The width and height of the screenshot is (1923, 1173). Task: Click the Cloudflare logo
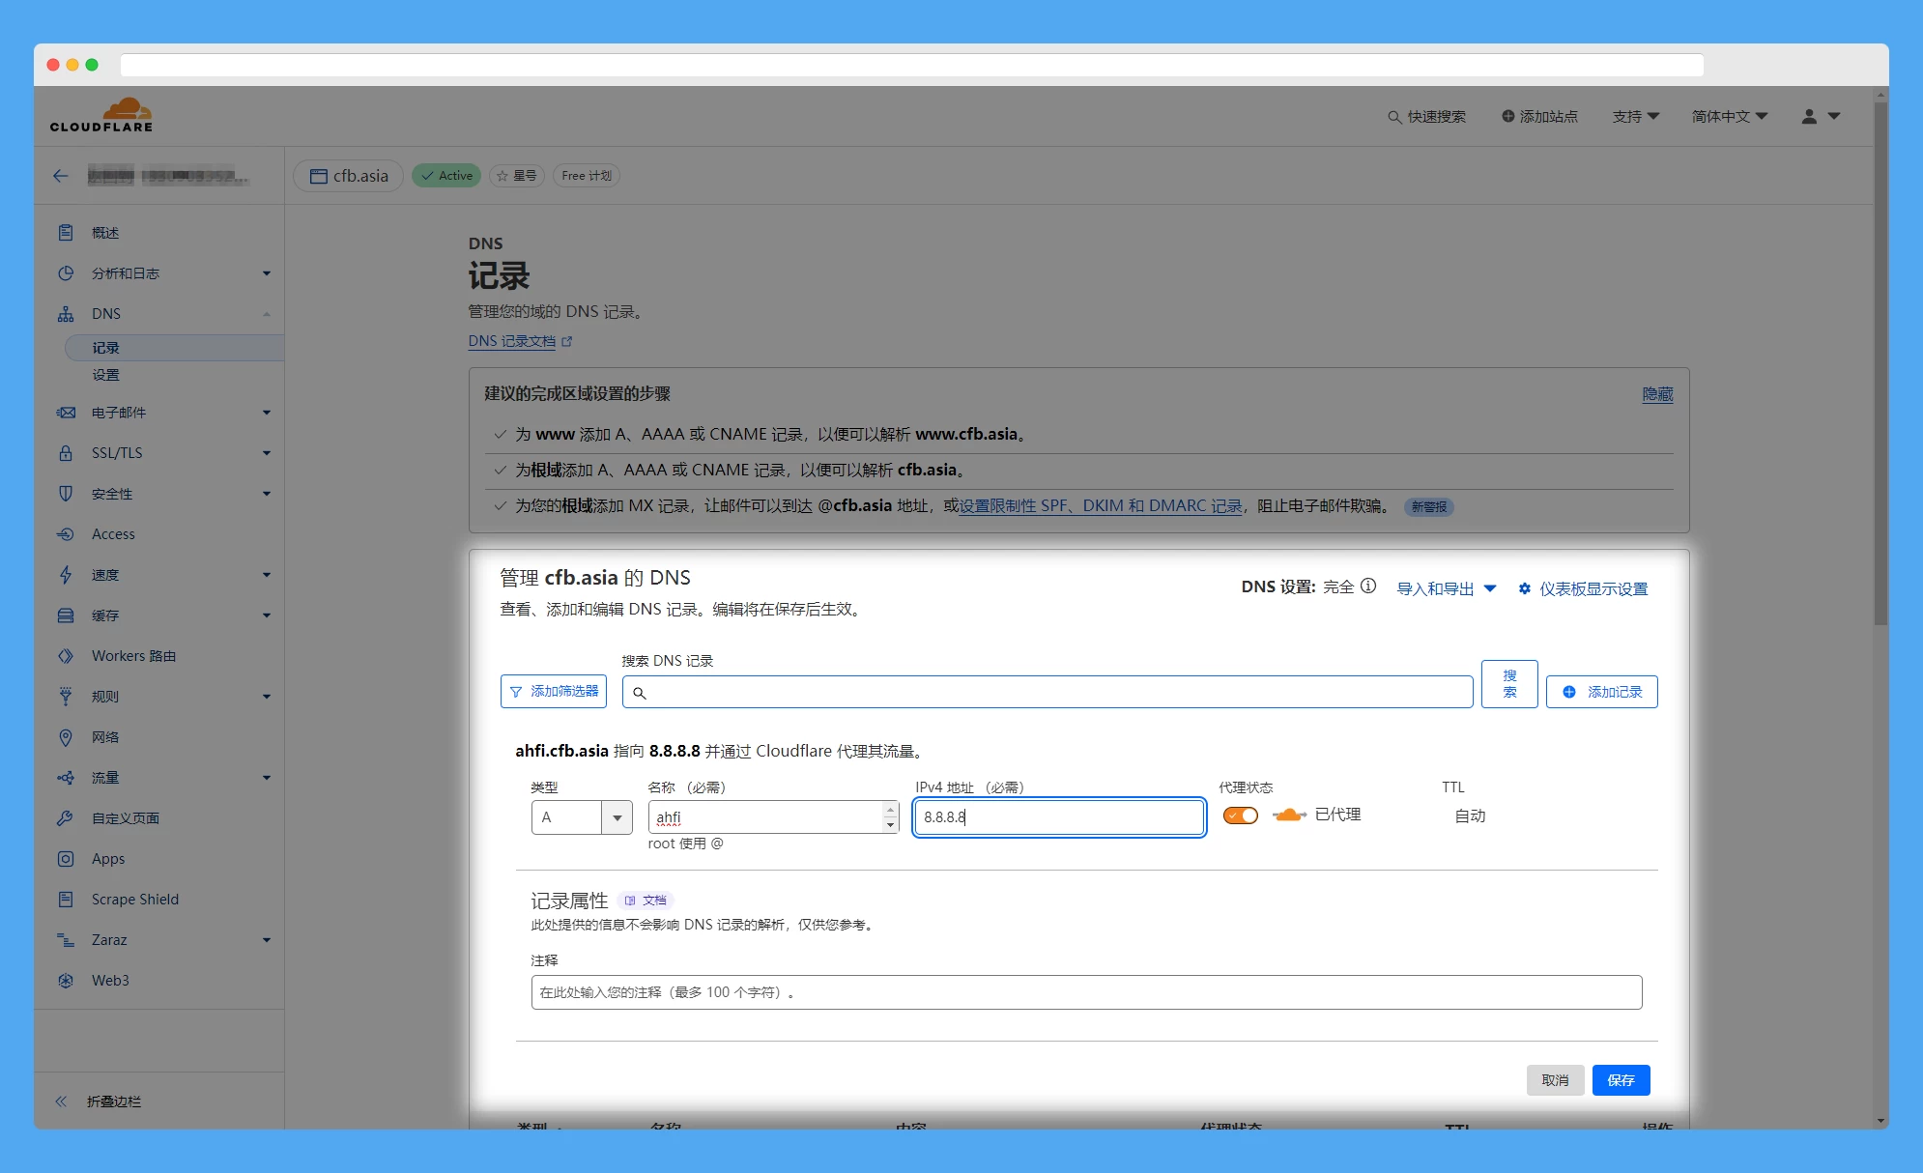point(101,115)
